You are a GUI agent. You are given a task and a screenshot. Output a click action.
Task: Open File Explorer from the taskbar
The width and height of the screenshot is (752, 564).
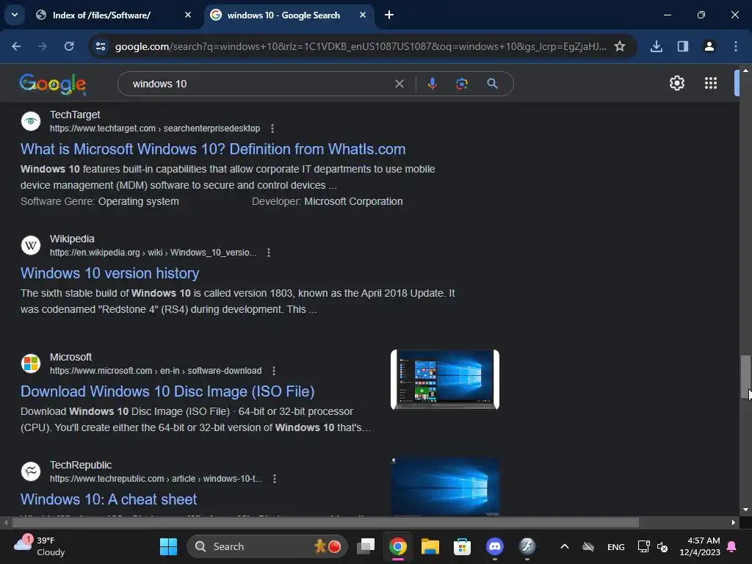tap(430, 546)
